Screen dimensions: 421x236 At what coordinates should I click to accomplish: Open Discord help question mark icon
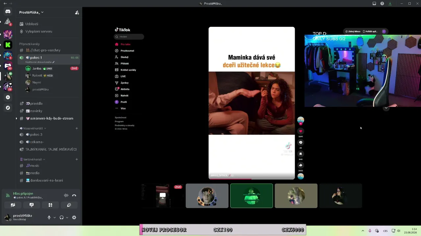tap(382, 4)
